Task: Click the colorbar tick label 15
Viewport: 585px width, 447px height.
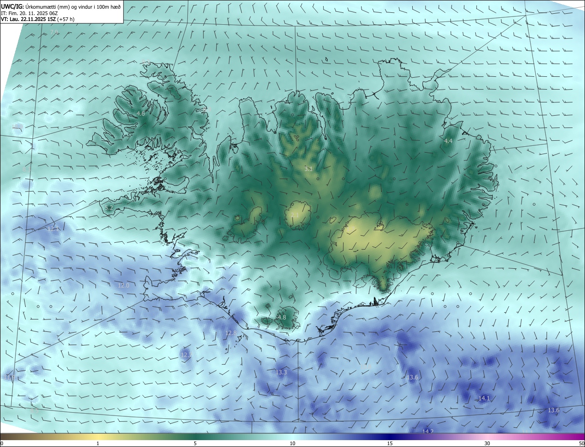Action: [390, 443]
